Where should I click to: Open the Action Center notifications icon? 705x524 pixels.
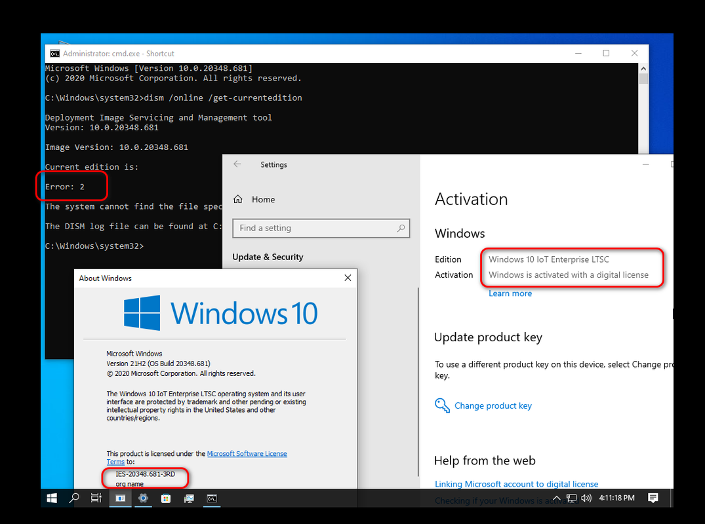(x=653, y=498)
